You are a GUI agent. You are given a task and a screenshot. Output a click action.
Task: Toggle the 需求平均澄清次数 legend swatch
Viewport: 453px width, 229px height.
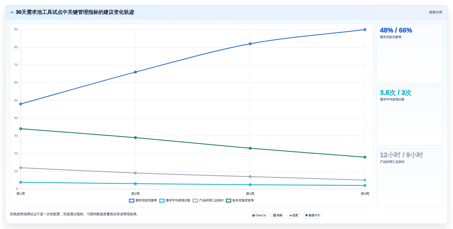[162, 201]
